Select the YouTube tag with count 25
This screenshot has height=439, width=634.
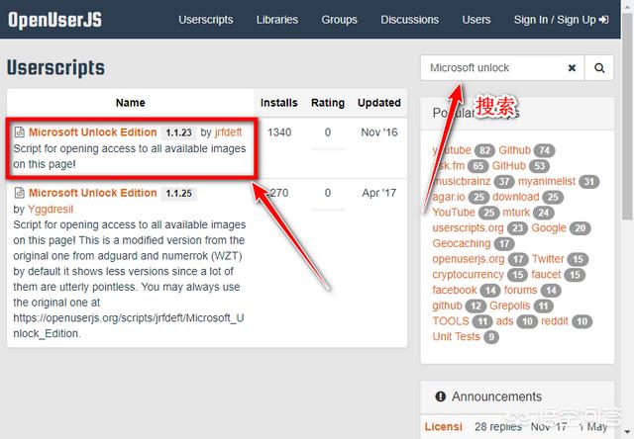click(x=454, y=213)
